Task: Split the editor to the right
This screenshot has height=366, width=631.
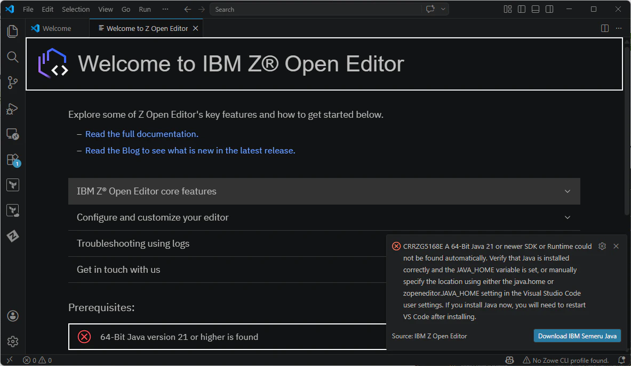Action: click(x=605, y=28)
